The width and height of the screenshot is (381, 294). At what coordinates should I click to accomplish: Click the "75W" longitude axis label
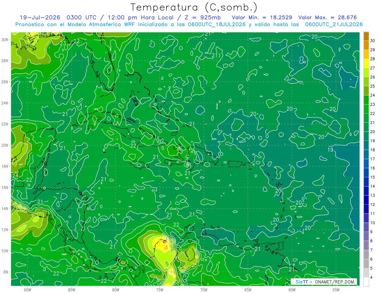click(x=160, y=290)
